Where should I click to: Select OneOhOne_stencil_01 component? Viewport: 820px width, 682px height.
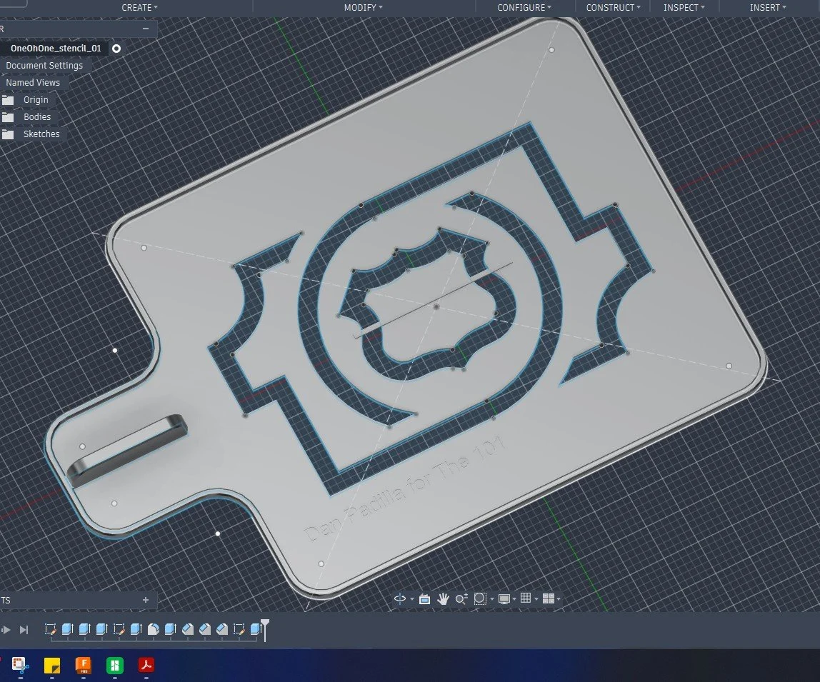coord(56,48)
